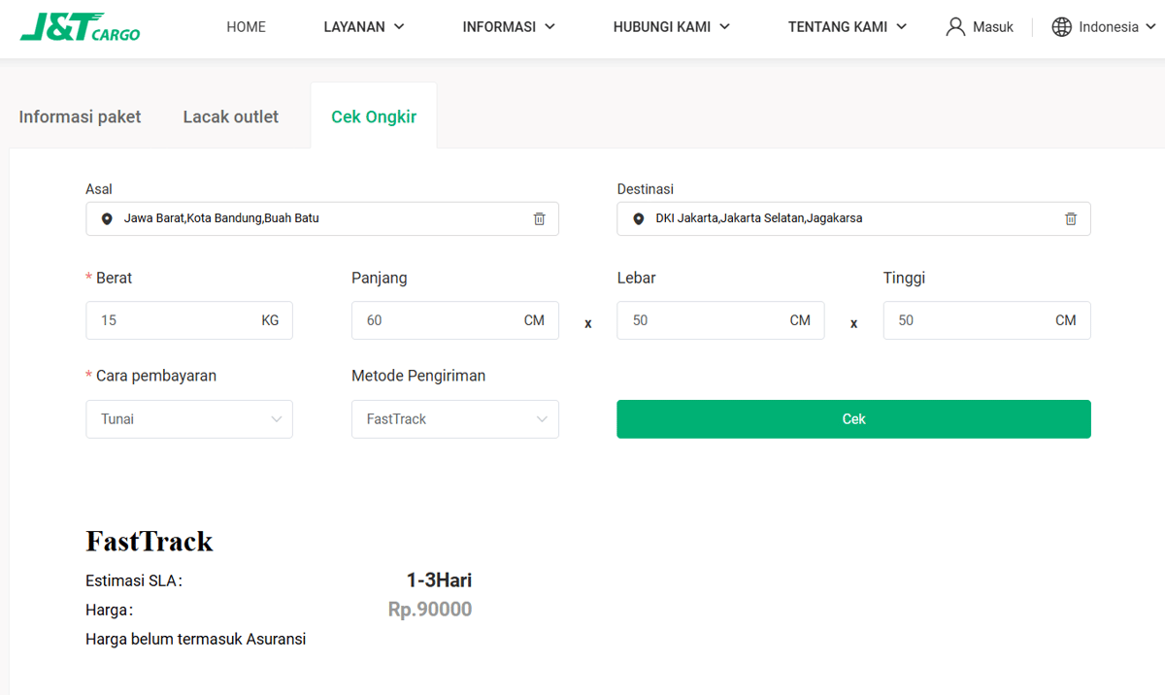
Task: Open the Cara pembayaran Tunai dropdown
Action: click(x=189, y=419)
